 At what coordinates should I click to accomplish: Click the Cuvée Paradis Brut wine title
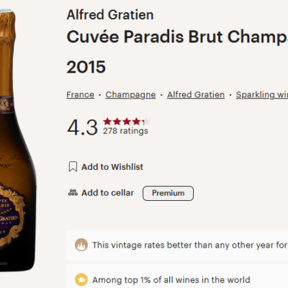(x=177, y=37)
